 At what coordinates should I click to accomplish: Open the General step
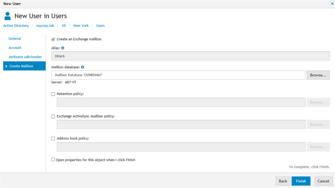[15, 39]
